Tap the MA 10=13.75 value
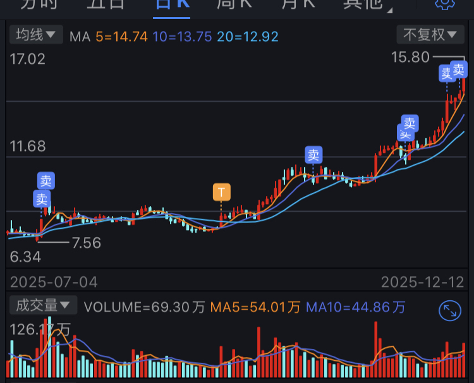Viewport: 474px width, 383px height. pos(182,37)
